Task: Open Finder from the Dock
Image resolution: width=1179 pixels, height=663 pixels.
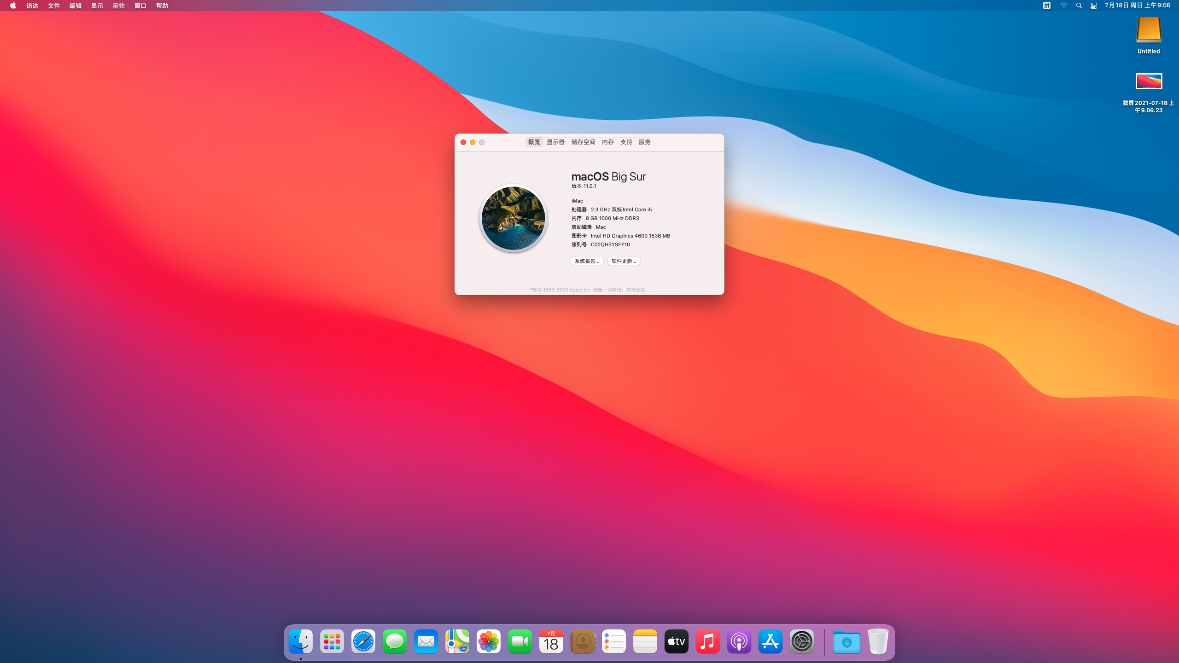Action: coord(301,641)
